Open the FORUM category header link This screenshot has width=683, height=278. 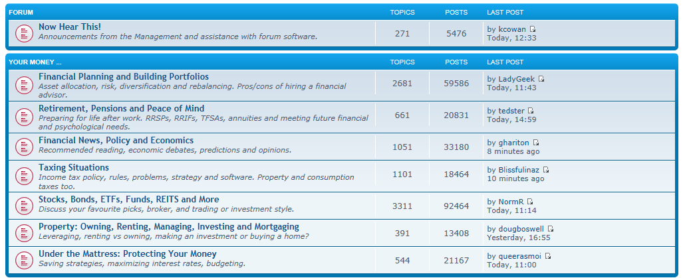(21, 12)
